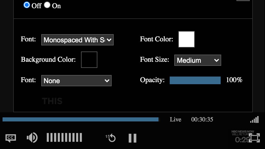The image size is (265, 149).
Task: Toggle fullscreen mode icon
Action: tap(255, 138)
